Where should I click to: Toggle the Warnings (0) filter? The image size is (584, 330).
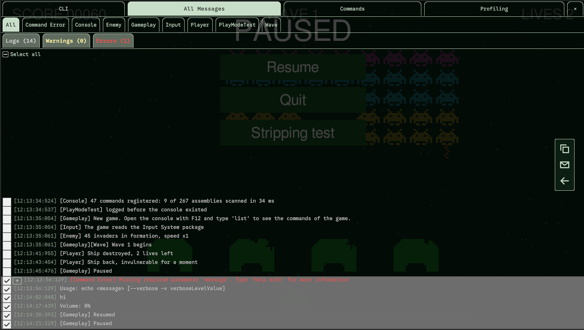pyautogui.click(x=66, y=41)
